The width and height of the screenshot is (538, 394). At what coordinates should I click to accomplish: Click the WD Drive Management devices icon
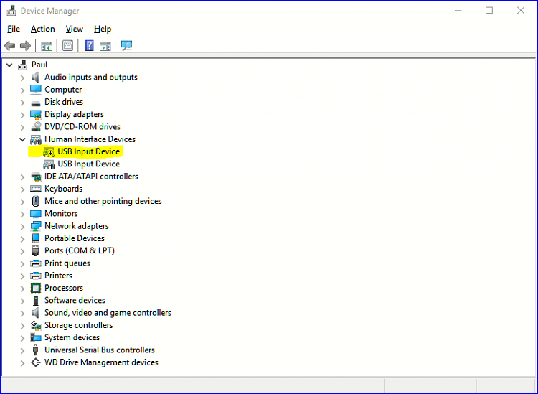[36, 362]
